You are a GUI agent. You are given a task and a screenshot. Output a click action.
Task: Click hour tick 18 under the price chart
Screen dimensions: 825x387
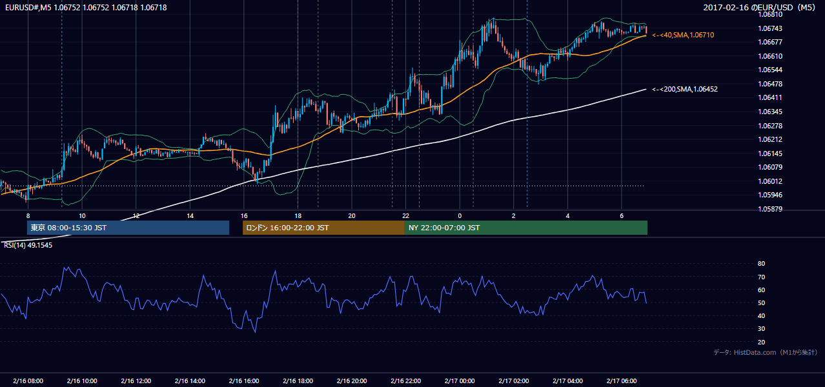(298, 215)
